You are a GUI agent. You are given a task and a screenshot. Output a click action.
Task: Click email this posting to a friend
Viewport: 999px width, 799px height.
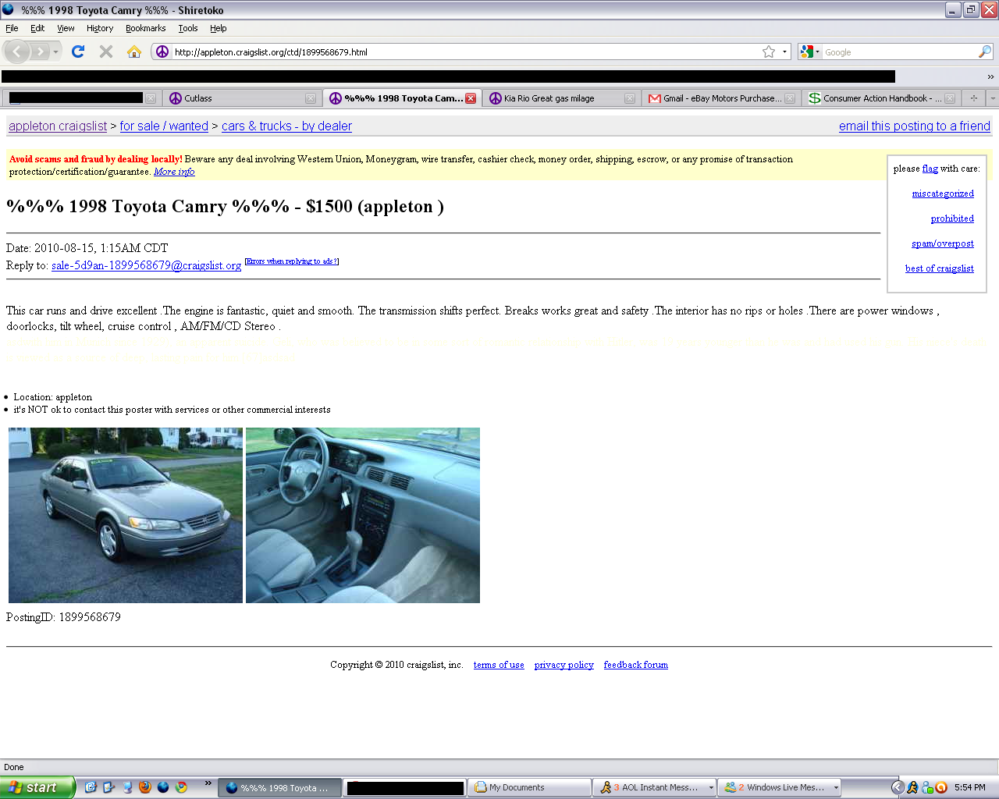[x=914, y=126]
